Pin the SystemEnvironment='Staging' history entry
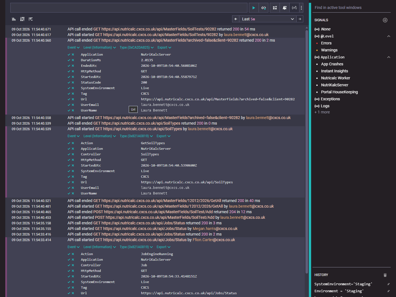 pos(388,284)
